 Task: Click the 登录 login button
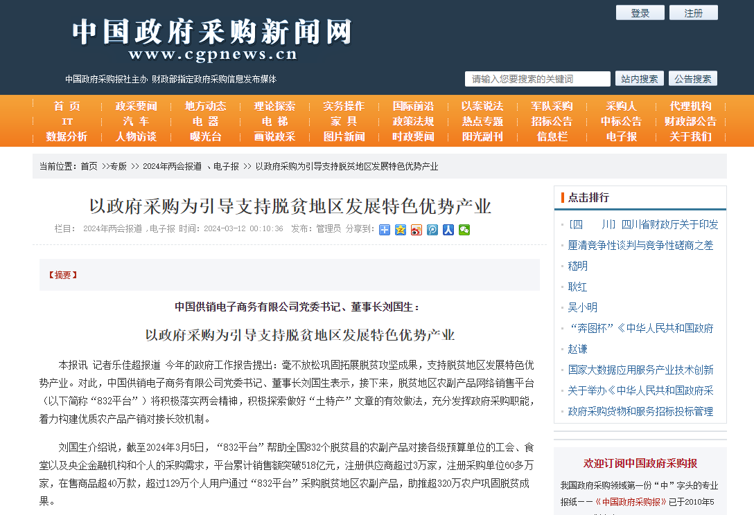[640, 13]
